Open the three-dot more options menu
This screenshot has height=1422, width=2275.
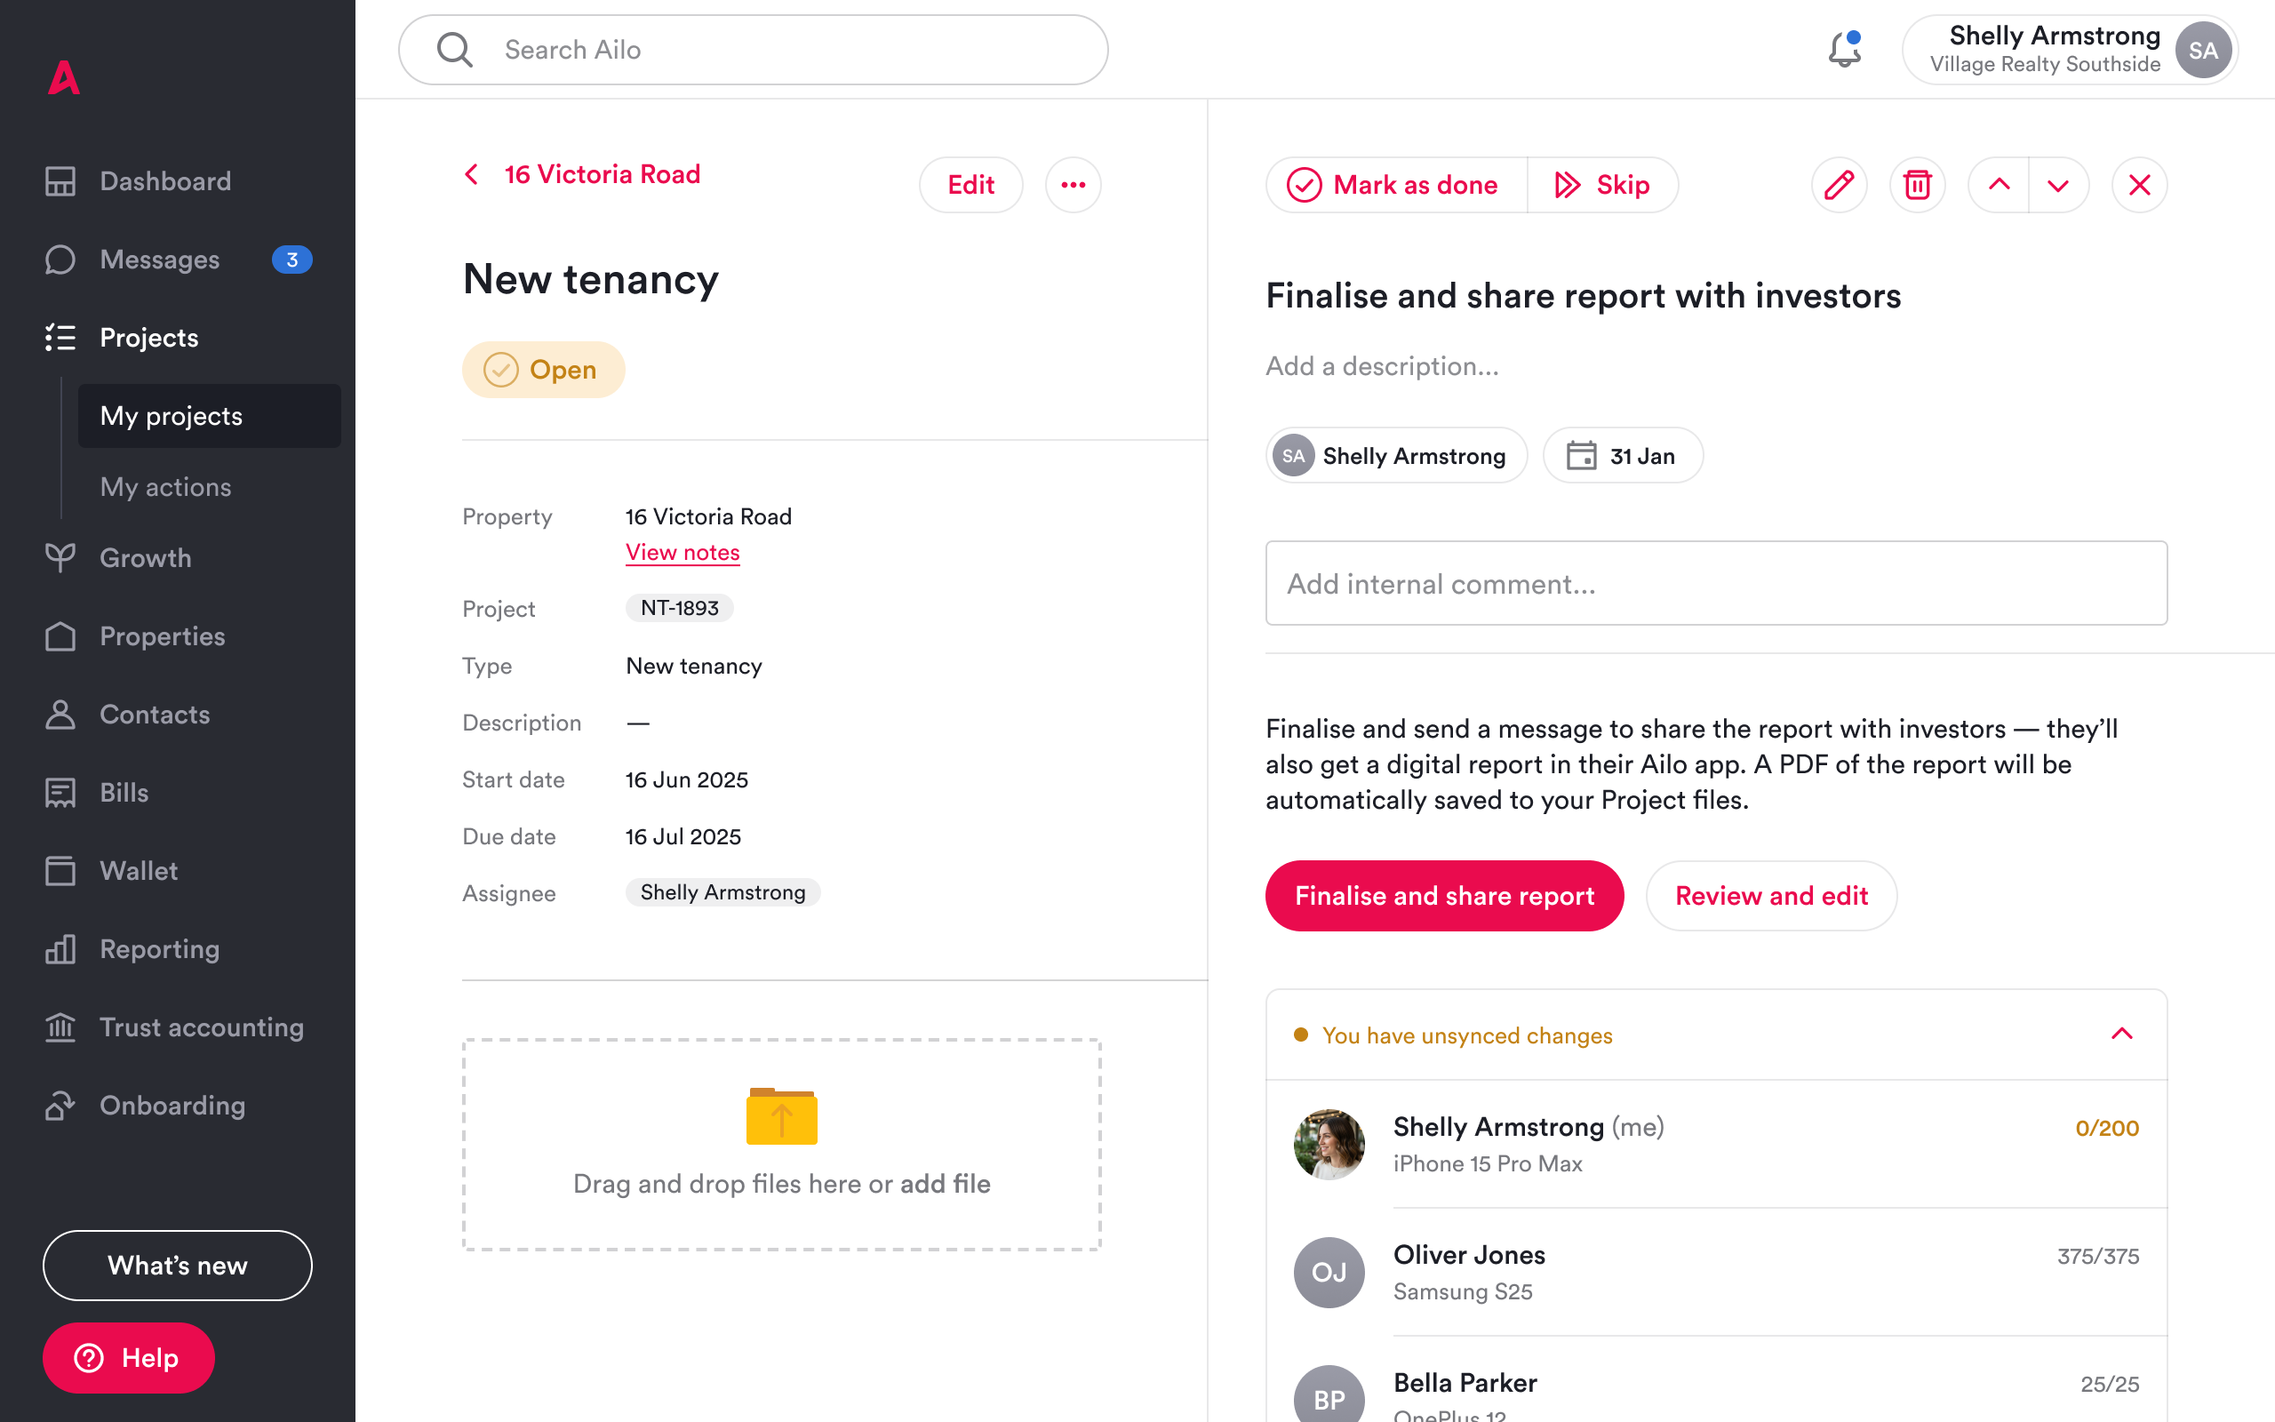click(x=1073, y=185)
